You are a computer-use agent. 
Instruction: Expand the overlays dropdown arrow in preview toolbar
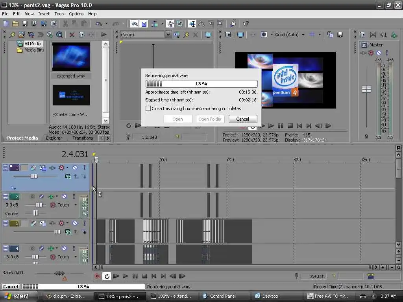pos(320,35)
